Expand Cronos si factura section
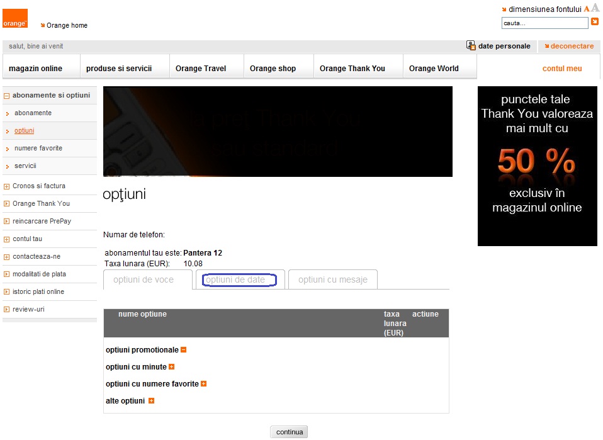Viewport: 603px width, 440px height. coord(6,186)
